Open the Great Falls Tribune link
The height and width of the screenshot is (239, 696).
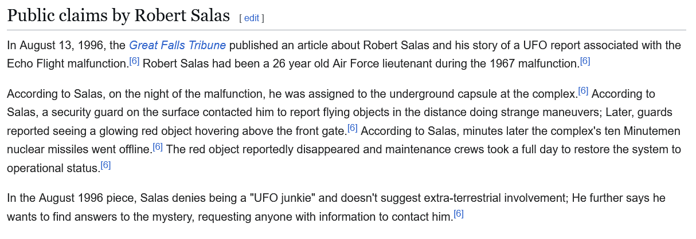click(177, 45)
